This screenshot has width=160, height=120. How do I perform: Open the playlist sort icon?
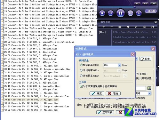(128, 27)
